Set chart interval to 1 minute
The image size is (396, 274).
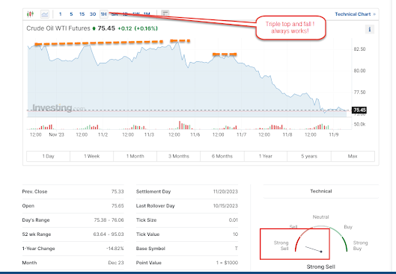(60, 14)
